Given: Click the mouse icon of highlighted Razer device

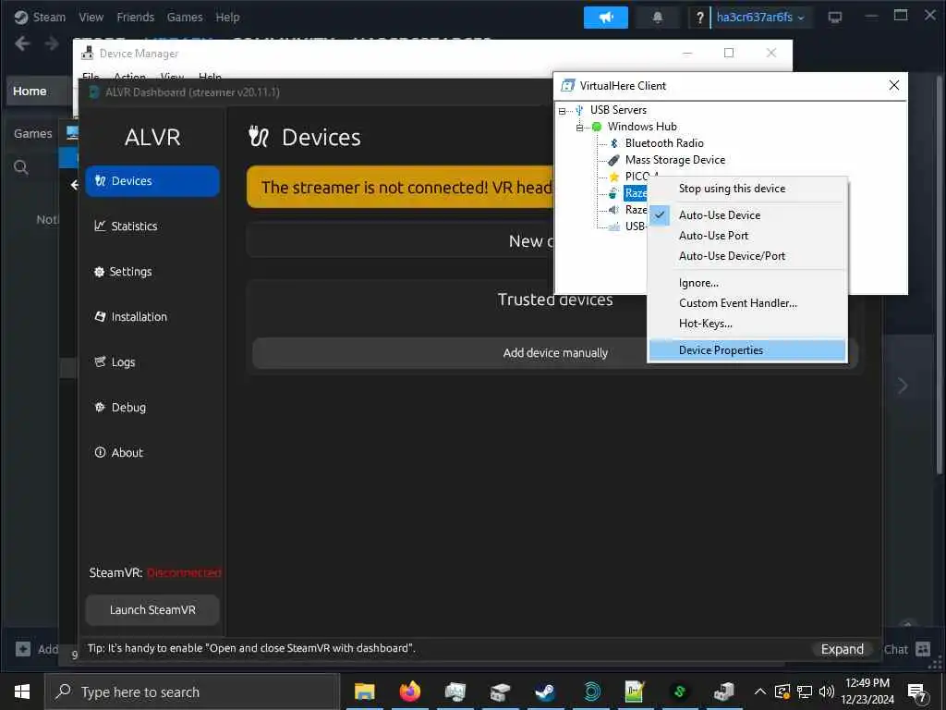Looking at the screenshot, I should pos(613,193).
